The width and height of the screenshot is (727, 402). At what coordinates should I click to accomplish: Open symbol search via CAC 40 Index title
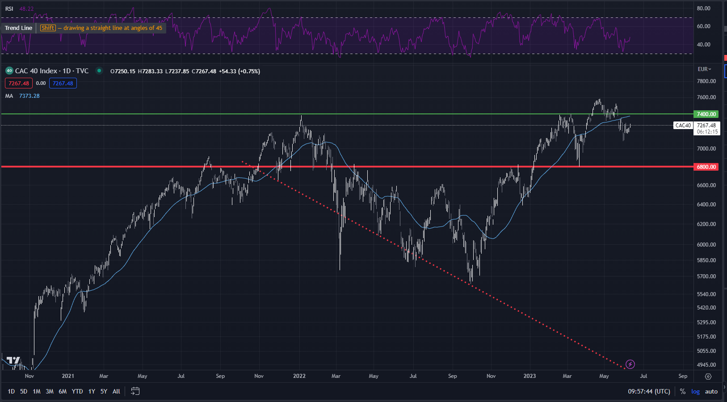point(36,71)
